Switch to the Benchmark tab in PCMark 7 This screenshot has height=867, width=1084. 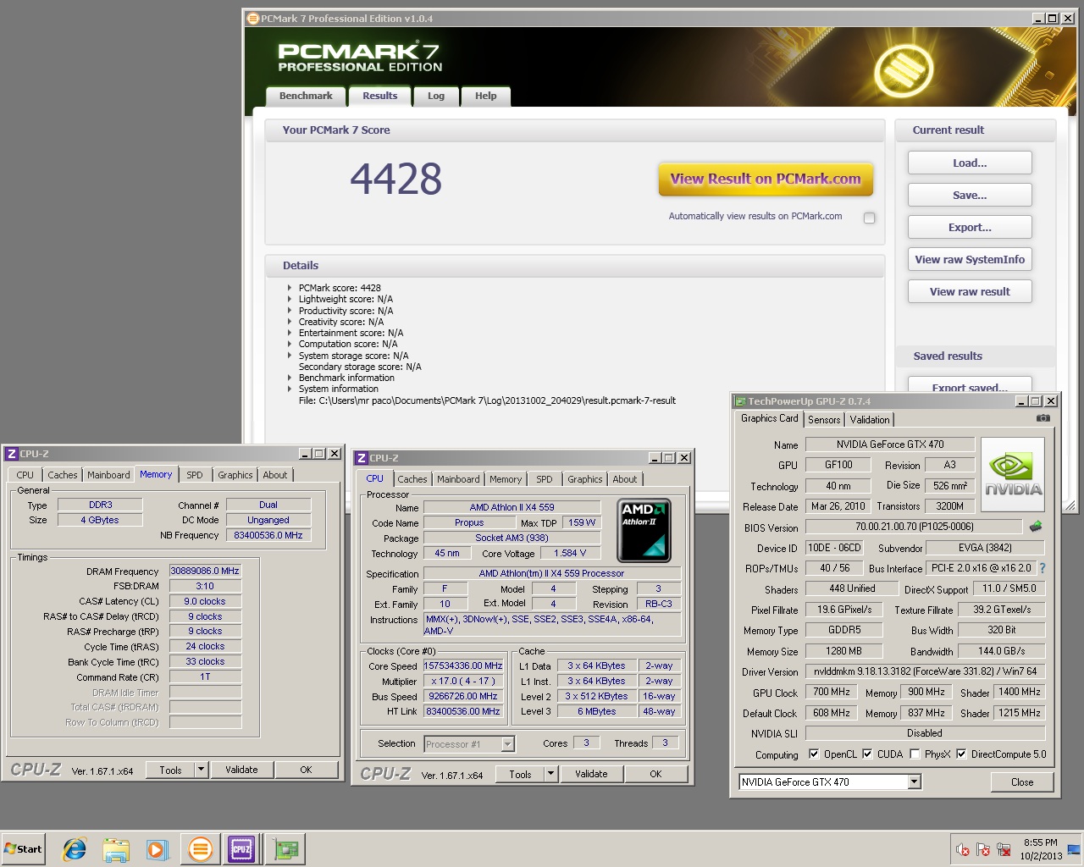306,96
